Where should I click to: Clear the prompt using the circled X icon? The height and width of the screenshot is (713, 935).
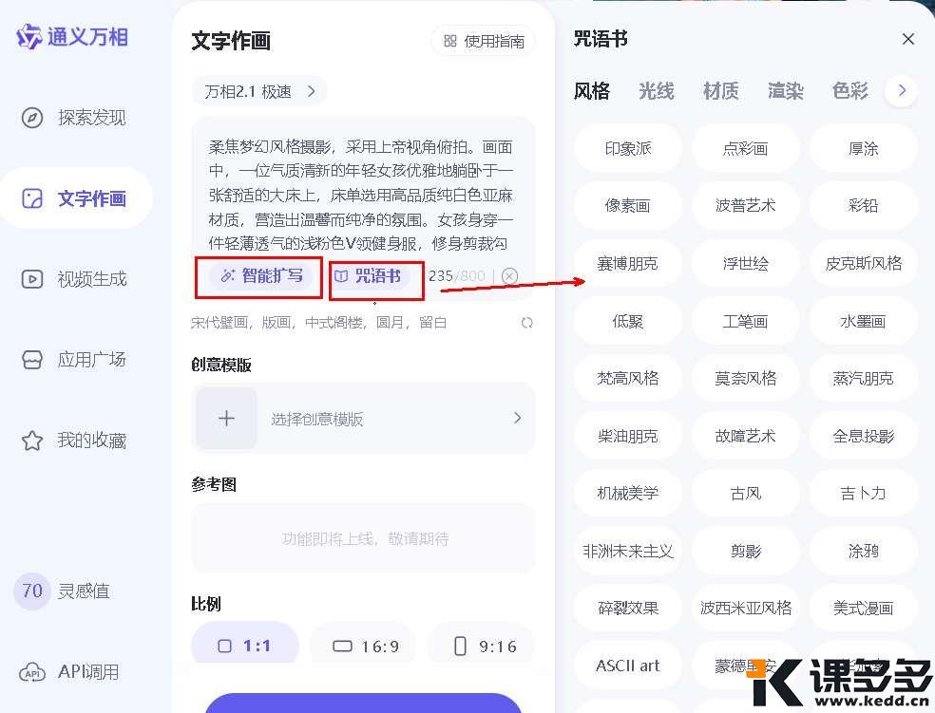tap(509, 275)
